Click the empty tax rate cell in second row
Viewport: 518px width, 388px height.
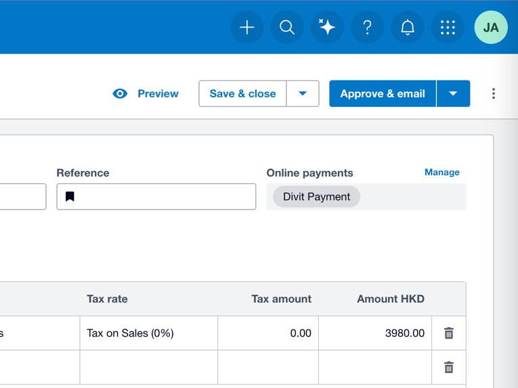[149, 367]
